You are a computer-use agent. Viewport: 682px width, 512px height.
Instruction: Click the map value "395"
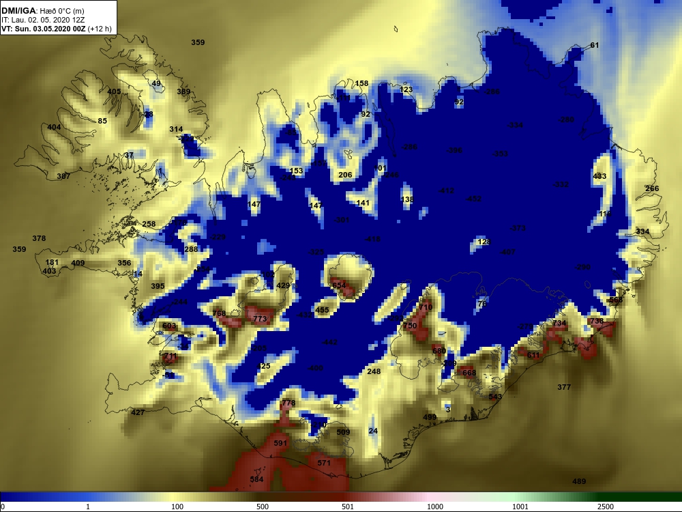coord(158,286)
